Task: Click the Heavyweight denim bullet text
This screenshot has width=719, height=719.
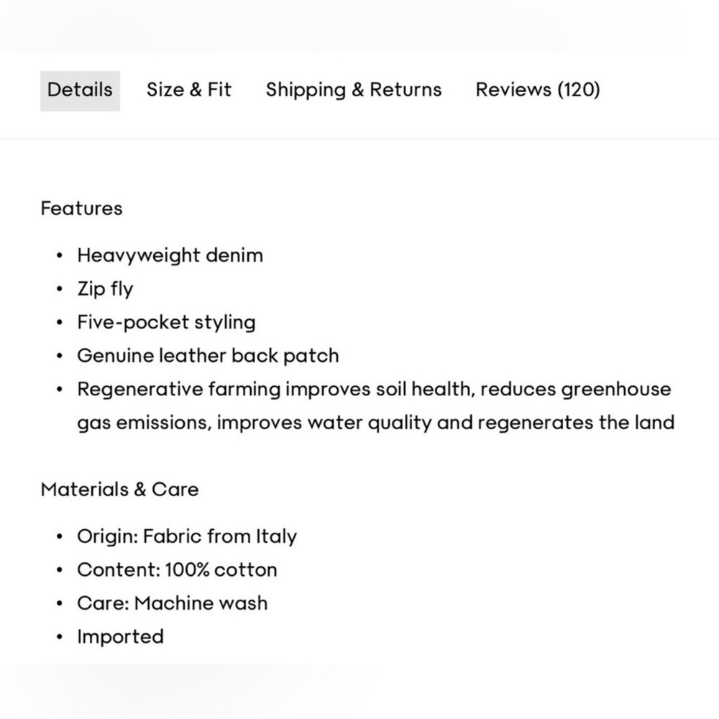Action: tap(170, 255)
